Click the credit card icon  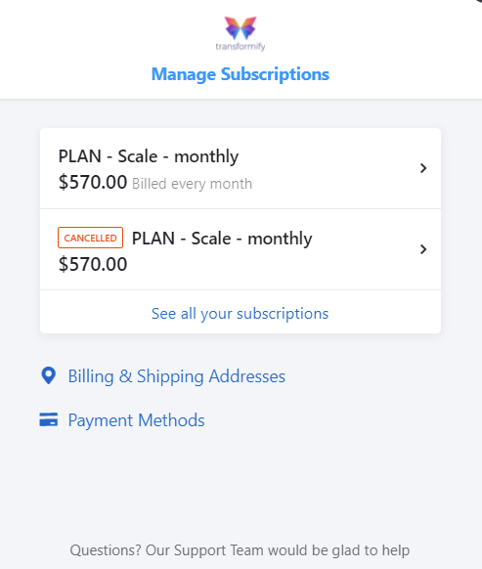click(x=48, y=419)
